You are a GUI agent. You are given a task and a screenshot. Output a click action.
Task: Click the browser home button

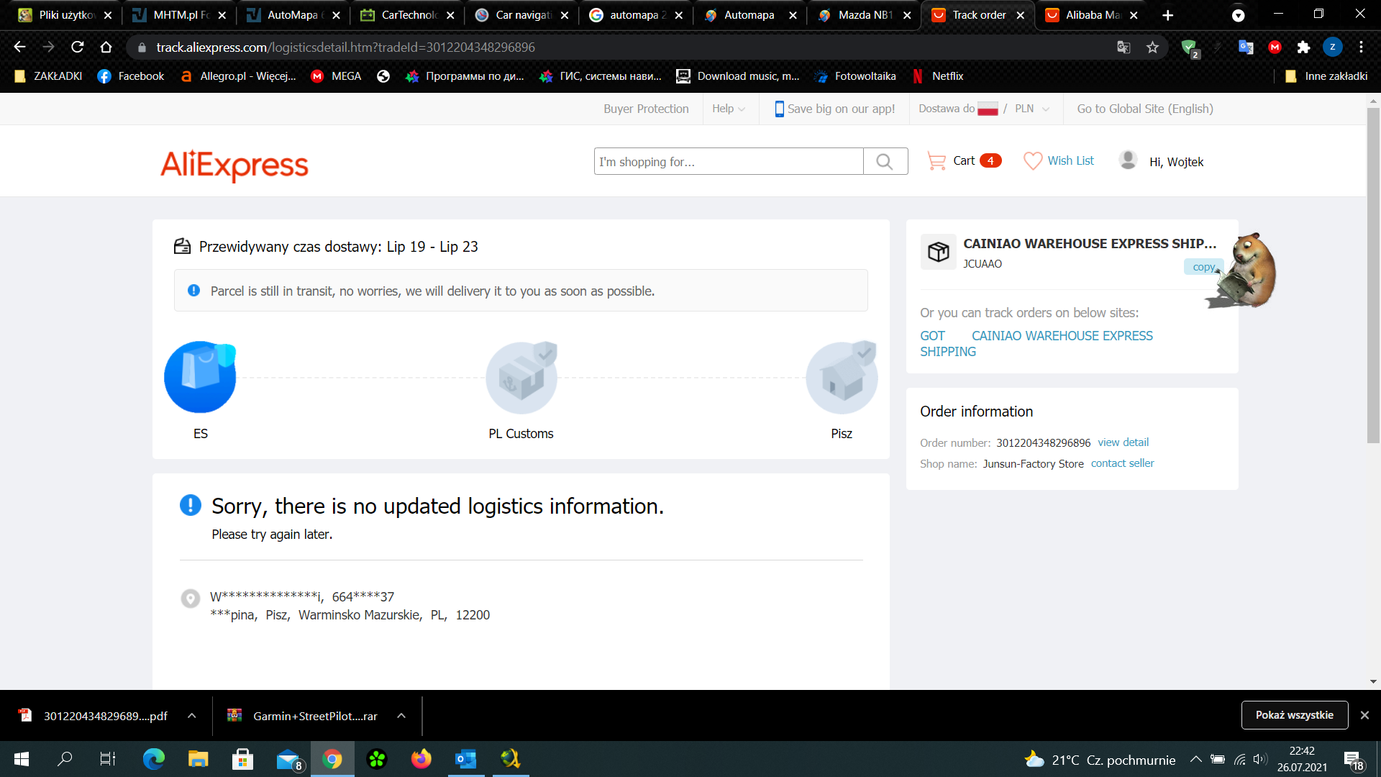[x=106, y=47]
